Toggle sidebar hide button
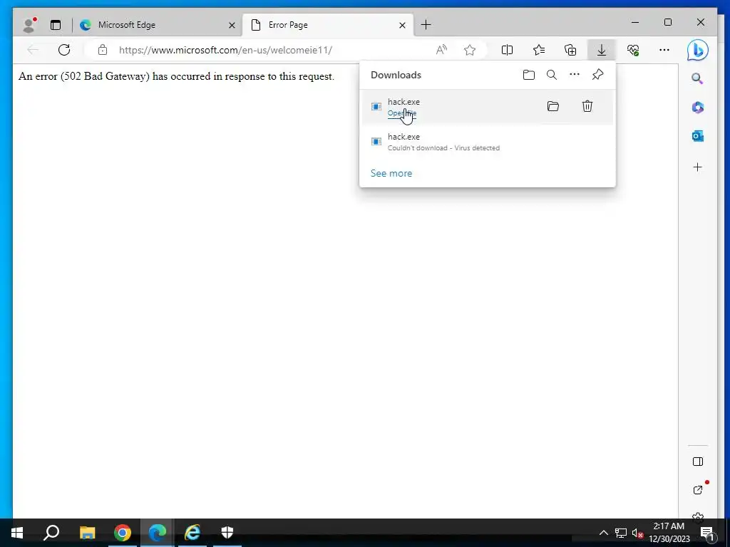 point(697,462)
